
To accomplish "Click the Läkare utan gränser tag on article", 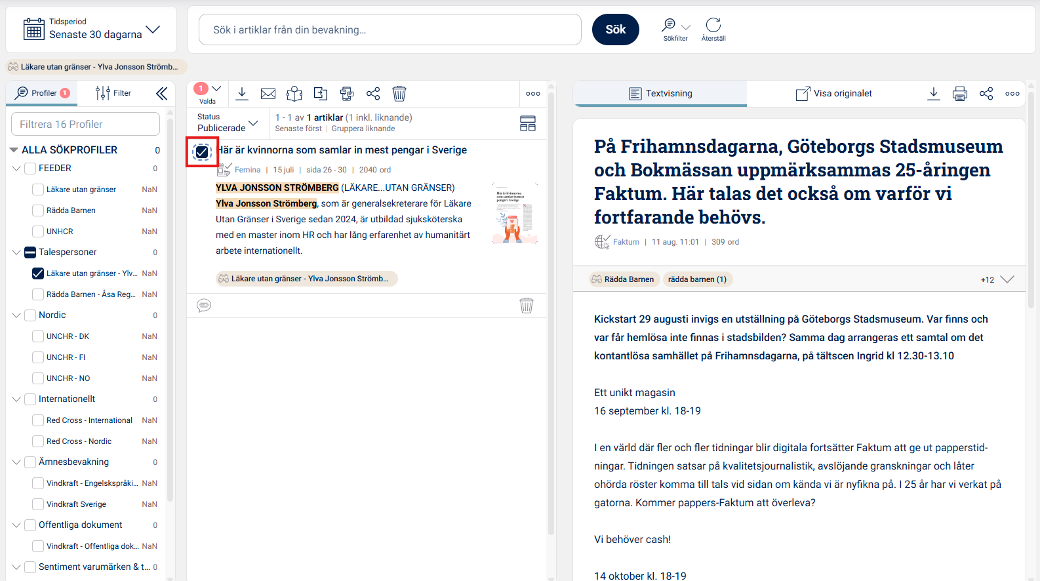I will coord(307,279).
